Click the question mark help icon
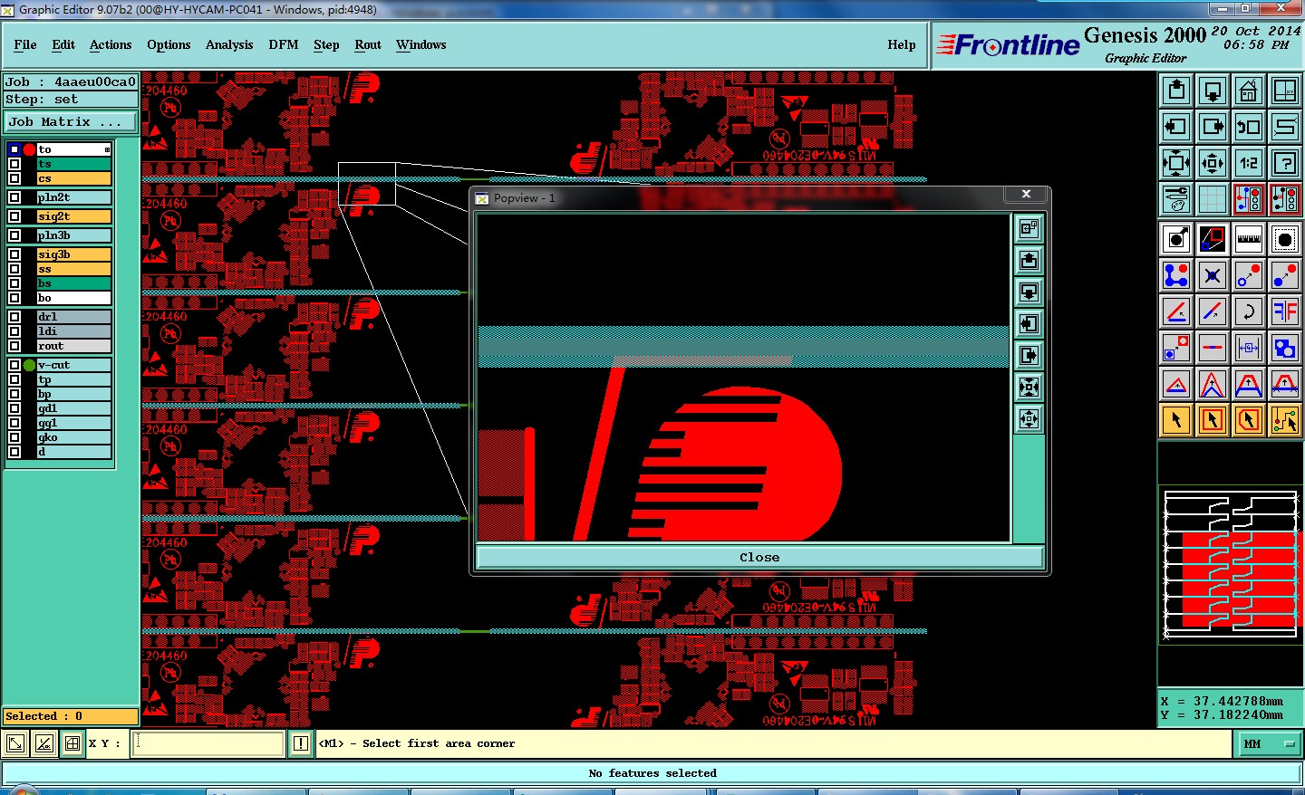This screenshot has height=795, width=1305. point(1285,163)
